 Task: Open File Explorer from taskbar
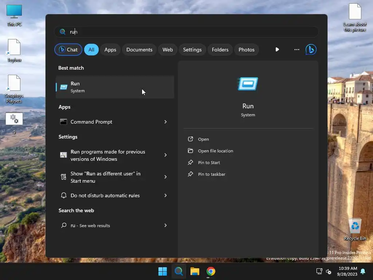[195, 271]
